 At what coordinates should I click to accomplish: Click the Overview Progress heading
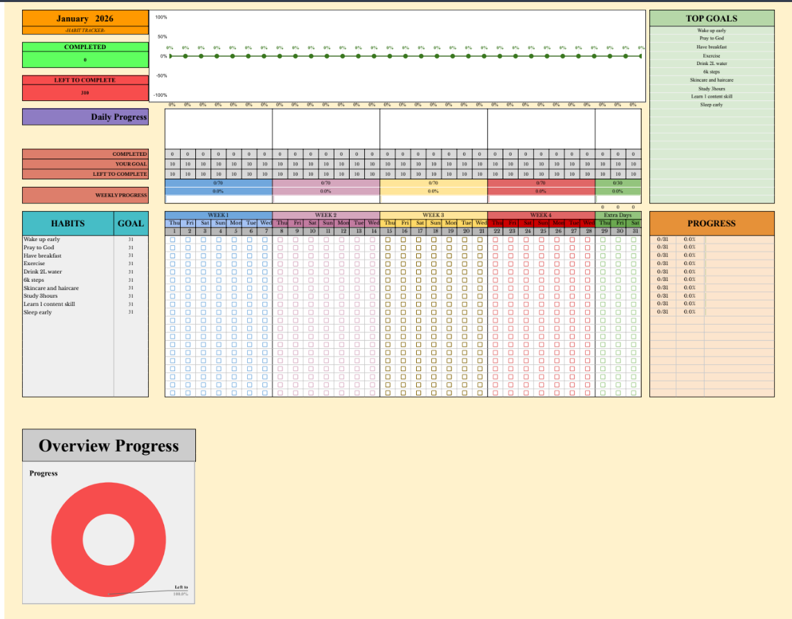[x=109, y=445]
